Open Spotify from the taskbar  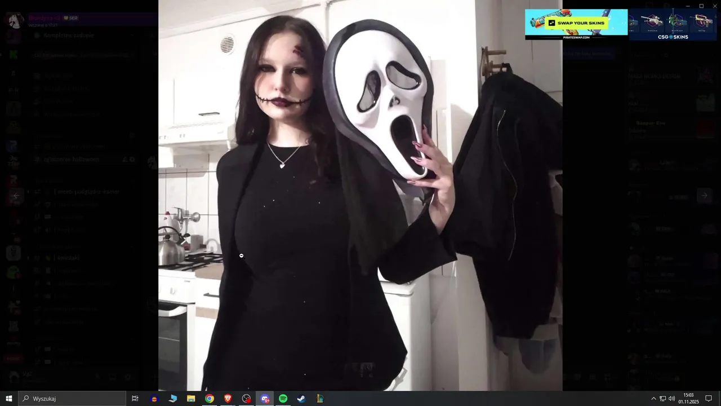[283, 398]
